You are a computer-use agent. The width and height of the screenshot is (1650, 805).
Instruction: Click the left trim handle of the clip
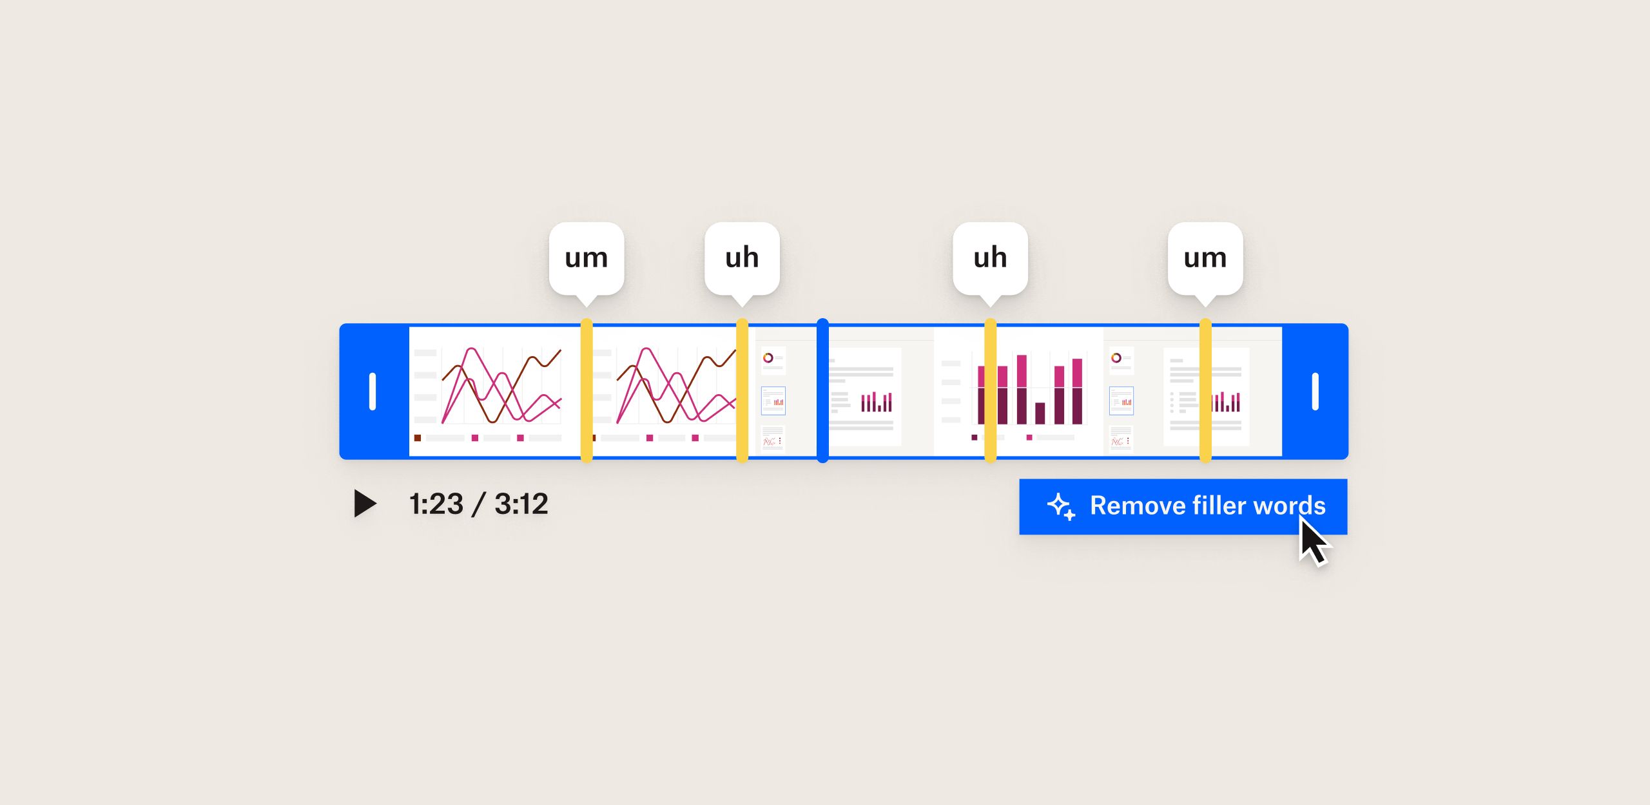[373, 391]
